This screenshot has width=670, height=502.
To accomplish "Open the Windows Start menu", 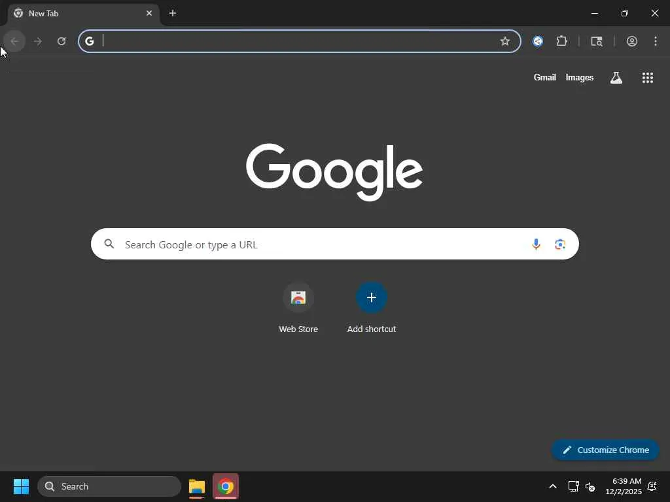I will coord(21,486).
